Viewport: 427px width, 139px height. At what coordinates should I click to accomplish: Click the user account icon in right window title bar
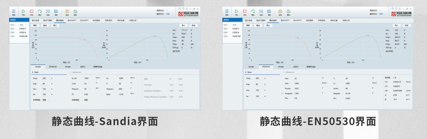click(400, 8)
